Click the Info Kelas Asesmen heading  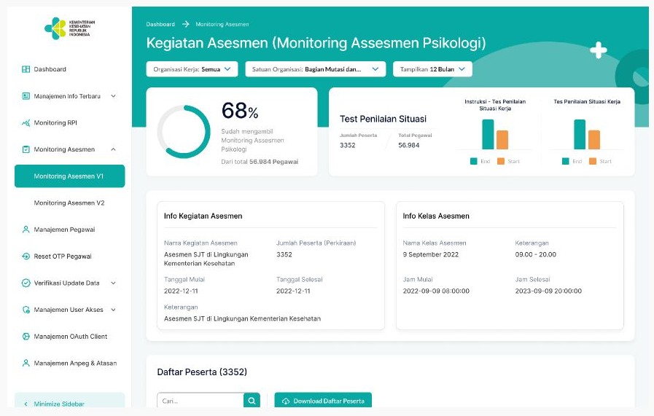[x=436, y=216]
